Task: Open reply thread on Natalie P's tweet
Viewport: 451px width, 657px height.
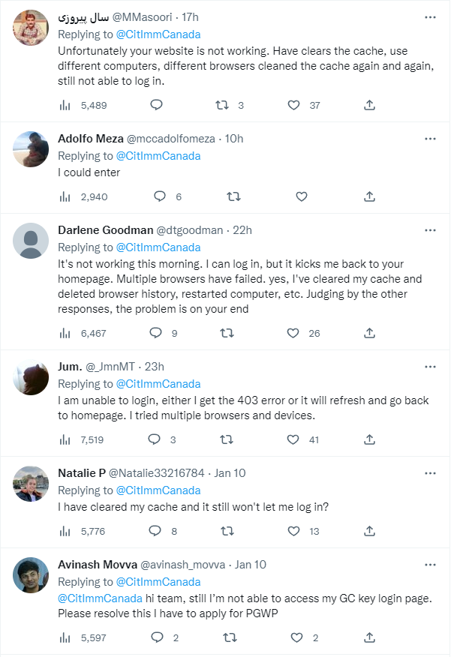Action: point(155,531)
